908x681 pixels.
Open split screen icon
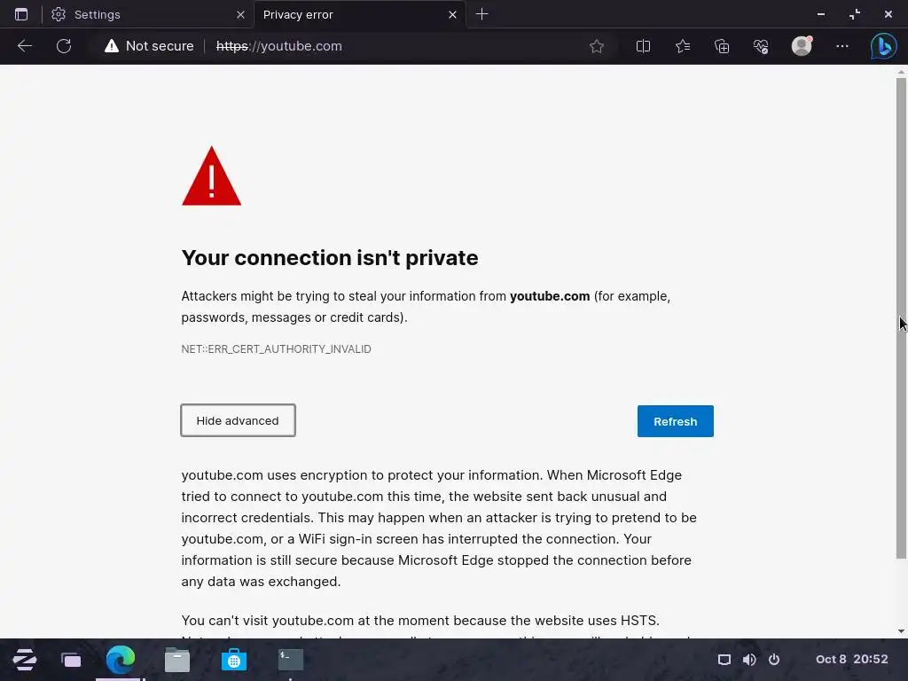point(643,46)
